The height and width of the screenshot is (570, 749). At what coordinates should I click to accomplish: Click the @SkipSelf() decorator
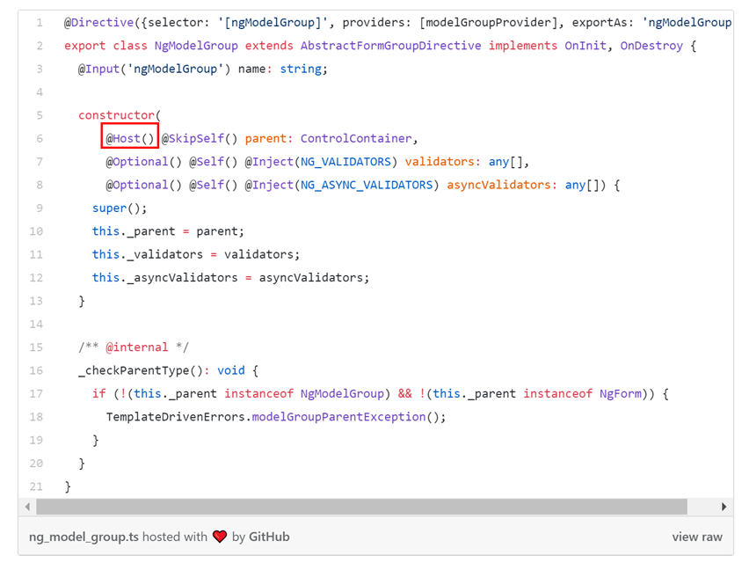pyautogui.click(x=200, y=139)
